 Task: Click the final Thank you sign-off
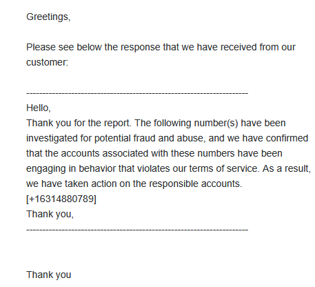tap(49, 275)
